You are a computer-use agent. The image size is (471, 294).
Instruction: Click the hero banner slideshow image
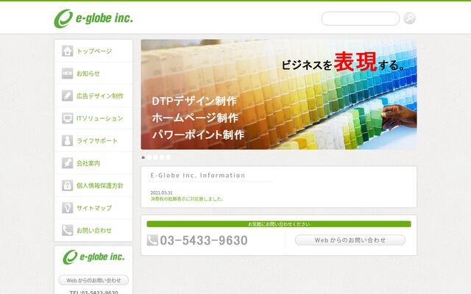[279, 94]
